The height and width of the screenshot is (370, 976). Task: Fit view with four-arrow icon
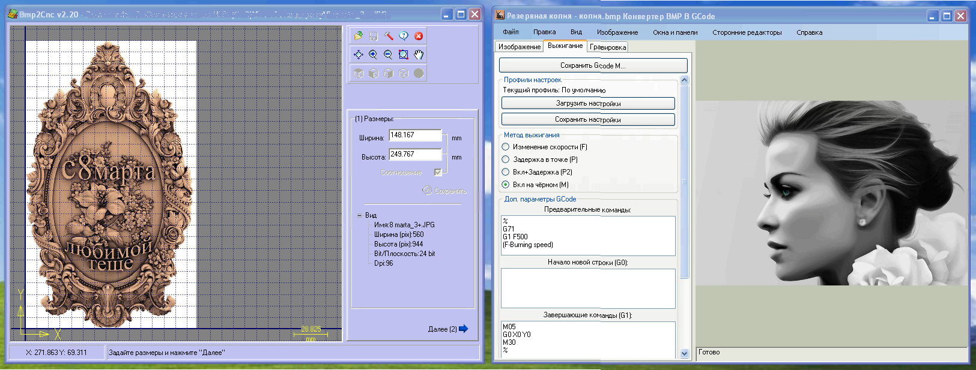359,55
